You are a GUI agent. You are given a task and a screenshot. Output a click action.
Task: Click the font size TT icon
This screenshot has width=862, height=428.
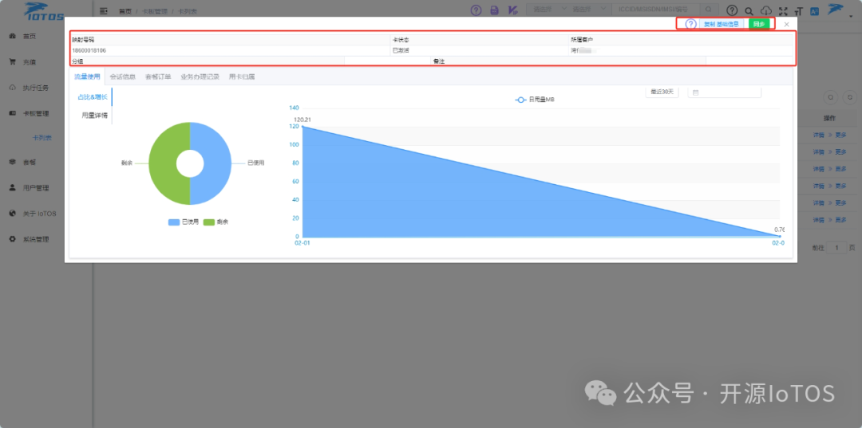799,10
